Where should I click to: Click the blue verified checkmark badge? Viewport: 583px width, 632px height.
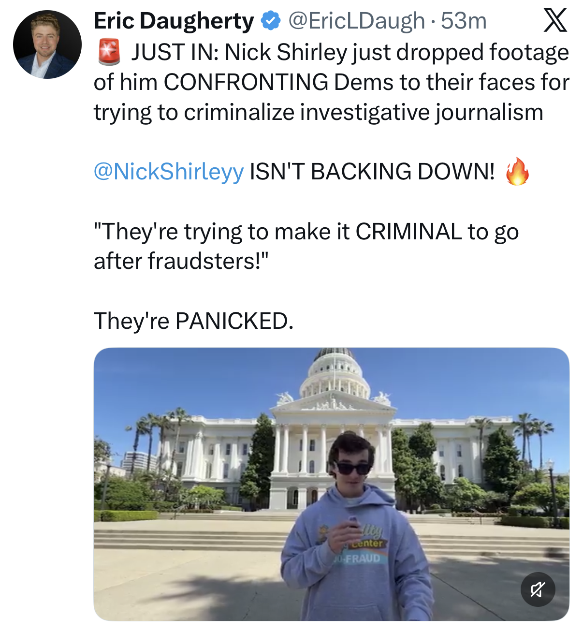point(271,21)
